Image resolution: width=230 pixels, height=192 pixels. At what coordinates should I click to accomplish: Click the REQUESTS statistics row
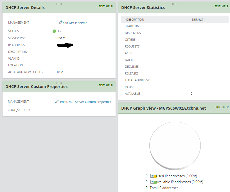coord(175,46)
